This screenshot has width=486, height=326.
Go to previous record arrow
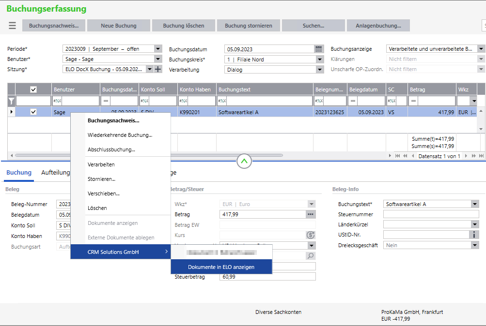(413, 156)
